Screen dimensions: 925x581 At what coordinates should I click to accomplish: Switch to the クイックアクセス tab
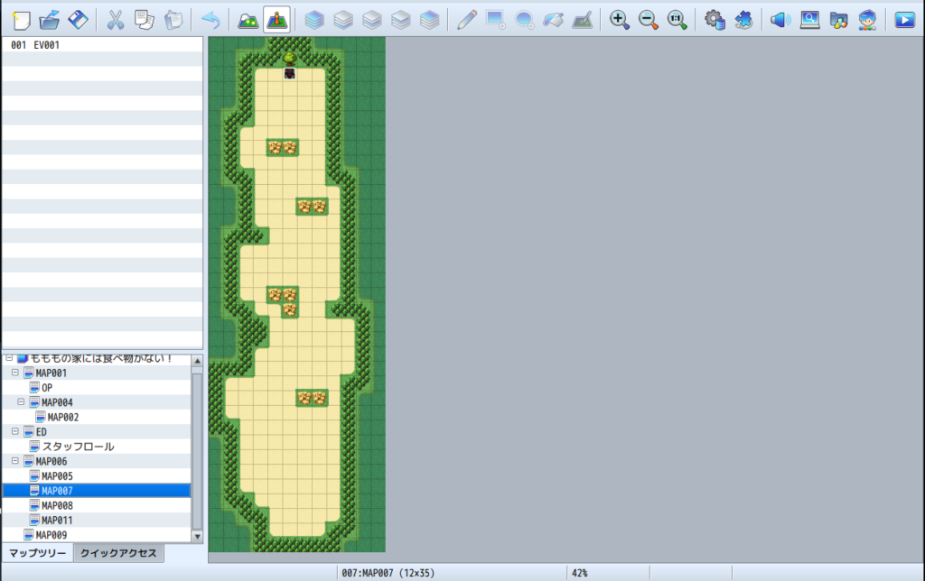click(118, 553)
